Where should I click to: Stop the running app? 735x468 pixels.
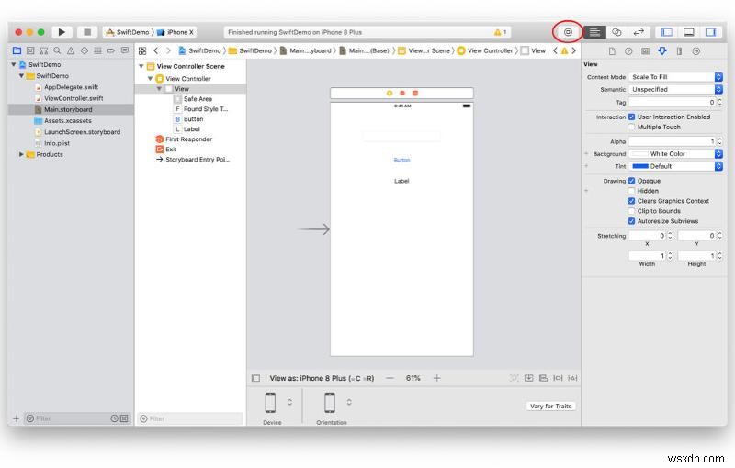coord(87,32)
